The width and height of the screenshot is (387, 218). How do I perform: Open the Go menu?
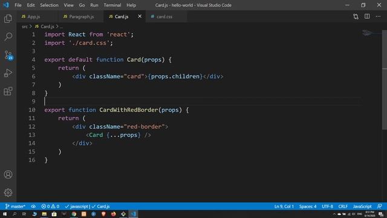click(82, 5)
